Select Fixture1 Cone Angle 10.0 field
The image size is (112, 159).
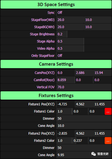(x=84, y=126)
